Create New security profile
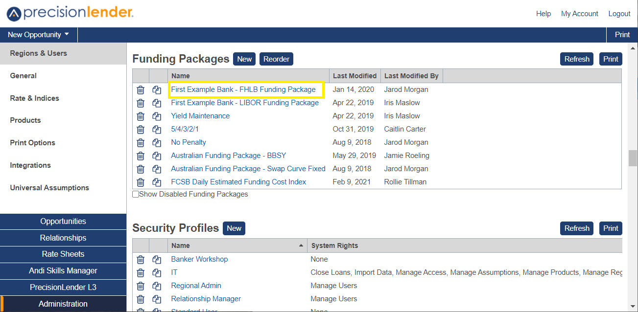 pos(234,228)
